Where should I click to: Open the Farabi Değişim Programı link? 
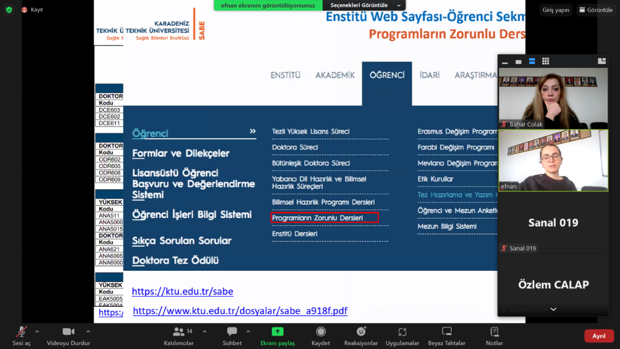456,147
